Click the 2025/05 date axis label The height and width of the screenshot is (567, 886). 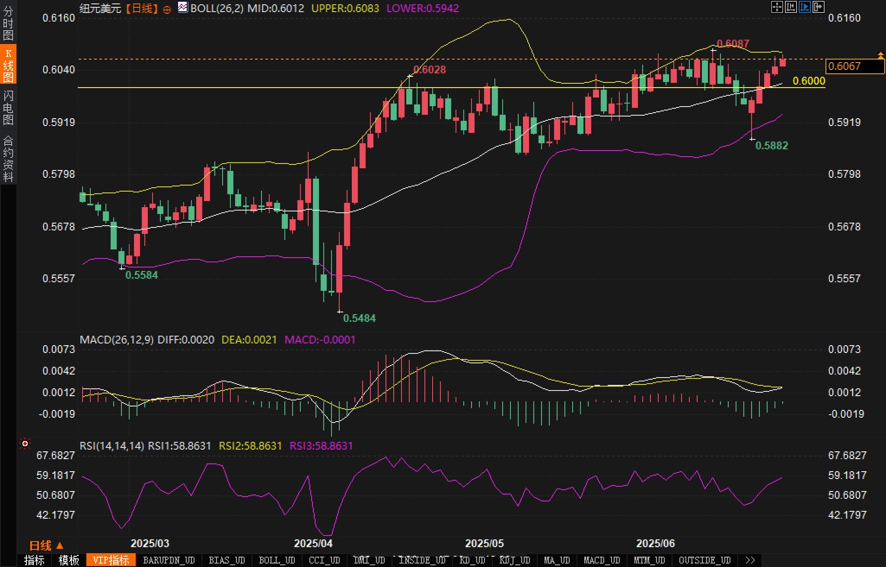[484, 543]
